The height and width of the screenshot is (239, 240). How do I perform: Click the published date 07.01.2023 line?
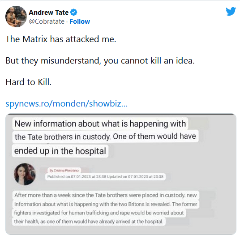tap(105, 177)
